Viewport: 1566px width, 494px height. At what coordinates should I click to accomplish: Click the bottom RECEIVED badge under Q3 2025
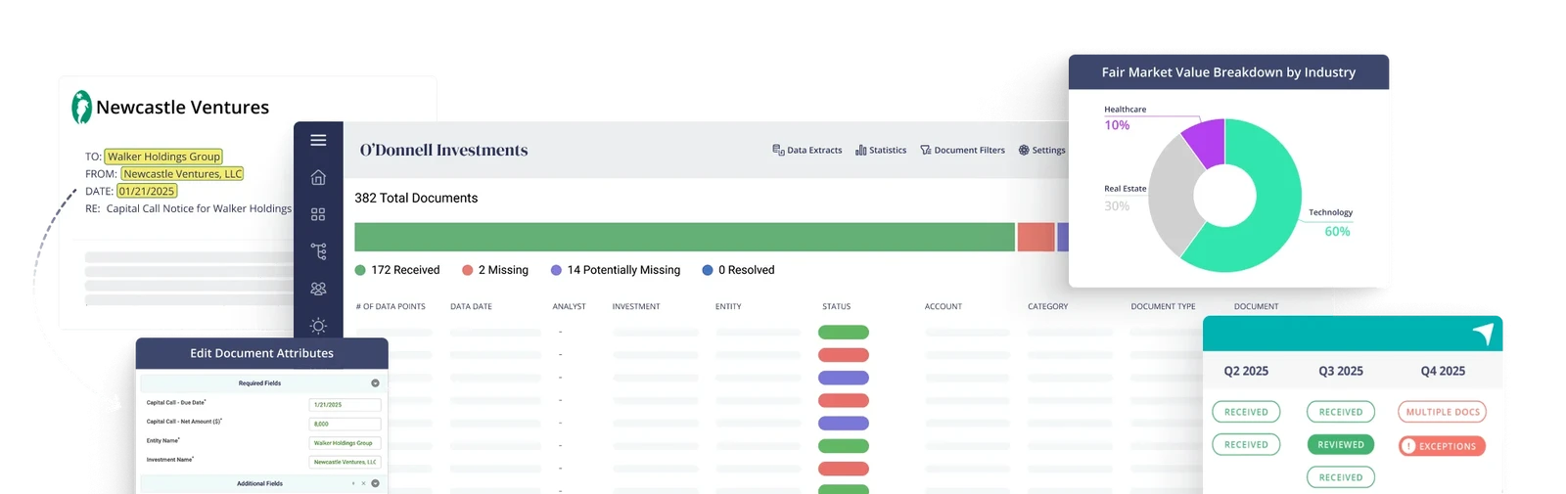[x=1341, y=477]
